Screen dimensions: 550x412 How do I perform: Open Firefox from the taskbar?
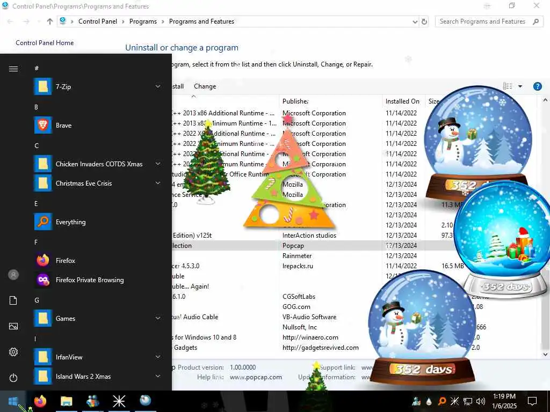click(40, 401)
